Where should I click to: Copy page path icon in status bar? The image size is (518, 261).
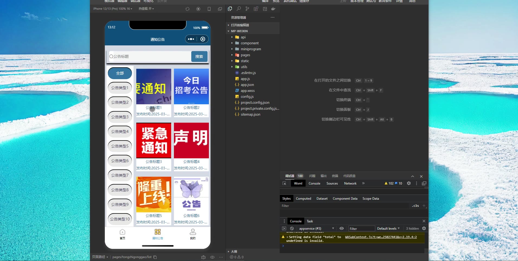tap(155, 257)
